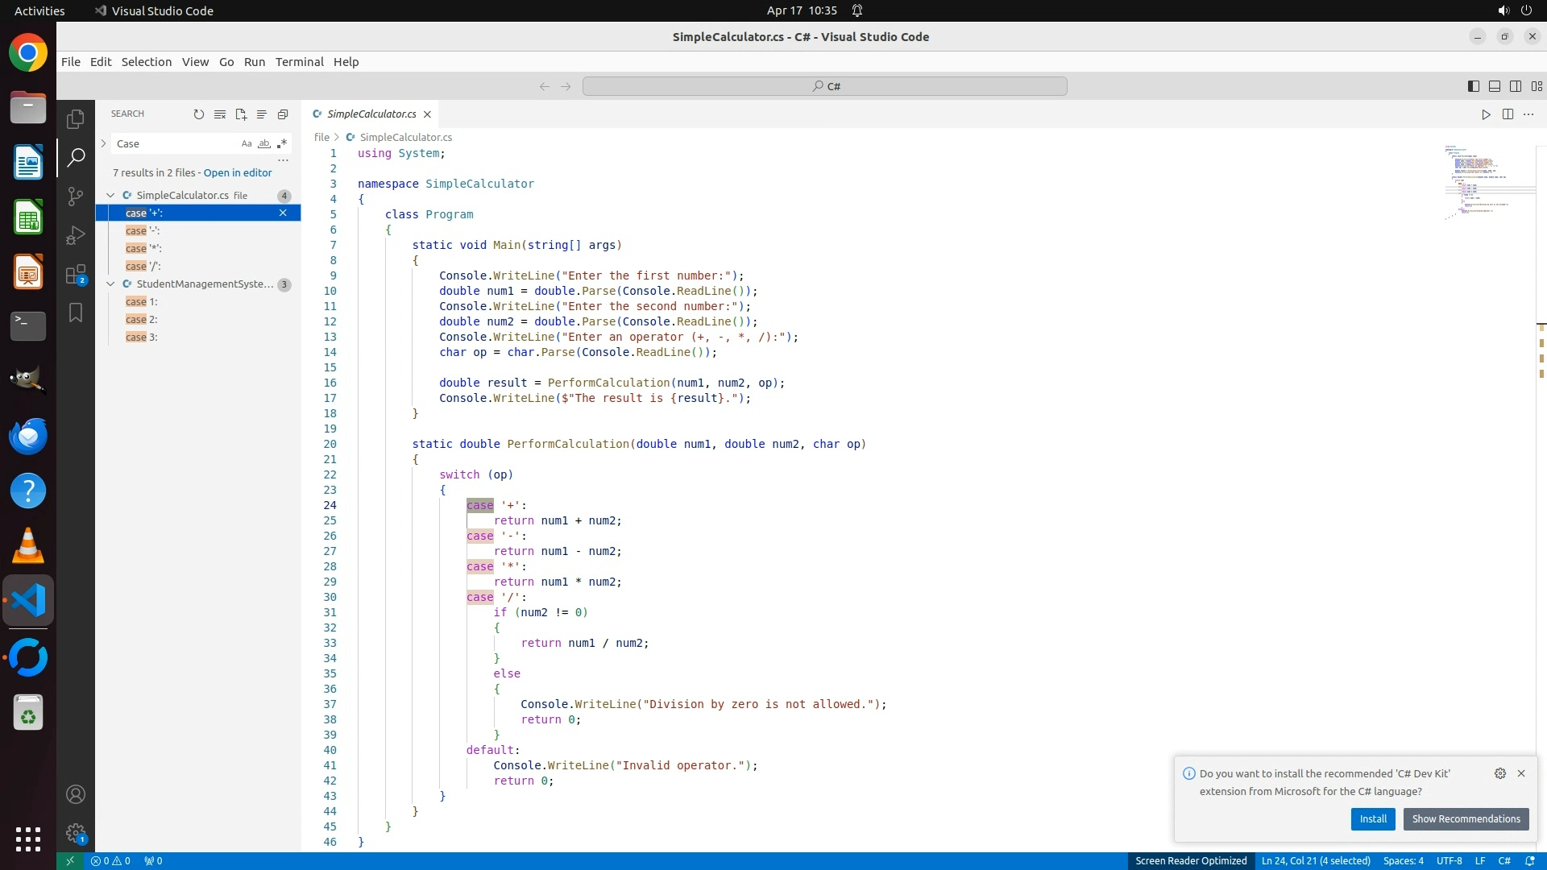Collapse the SimpleCalculator.cs results group

pos(110,195)
